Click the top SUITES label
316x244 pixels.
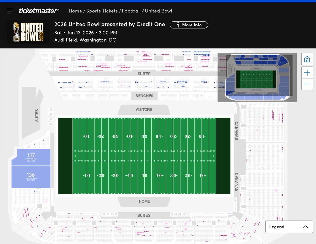click(144, 74)
